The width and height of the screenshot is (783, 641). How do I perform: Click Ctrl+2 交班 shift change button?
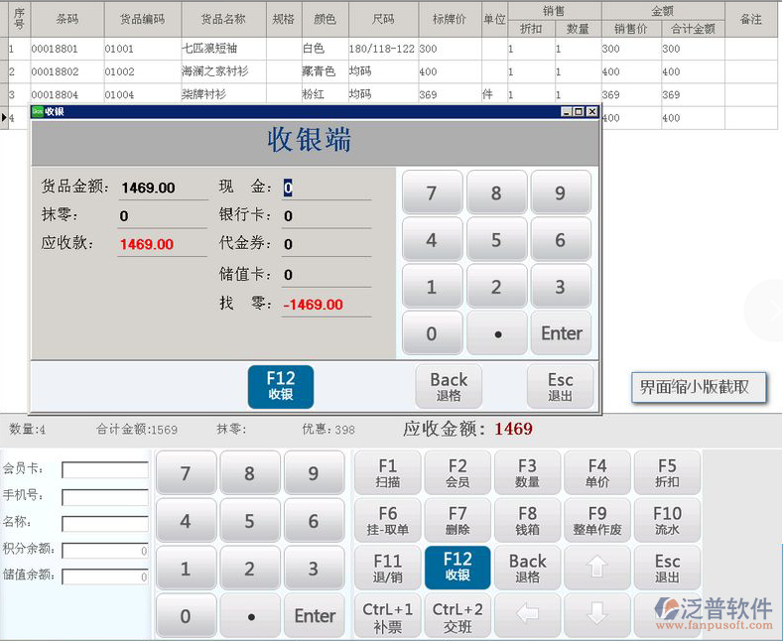(457, 615)
